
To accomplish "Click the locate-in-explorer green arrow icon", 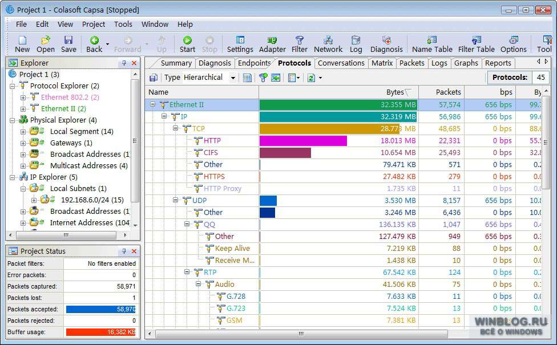I will coord(275,78).
